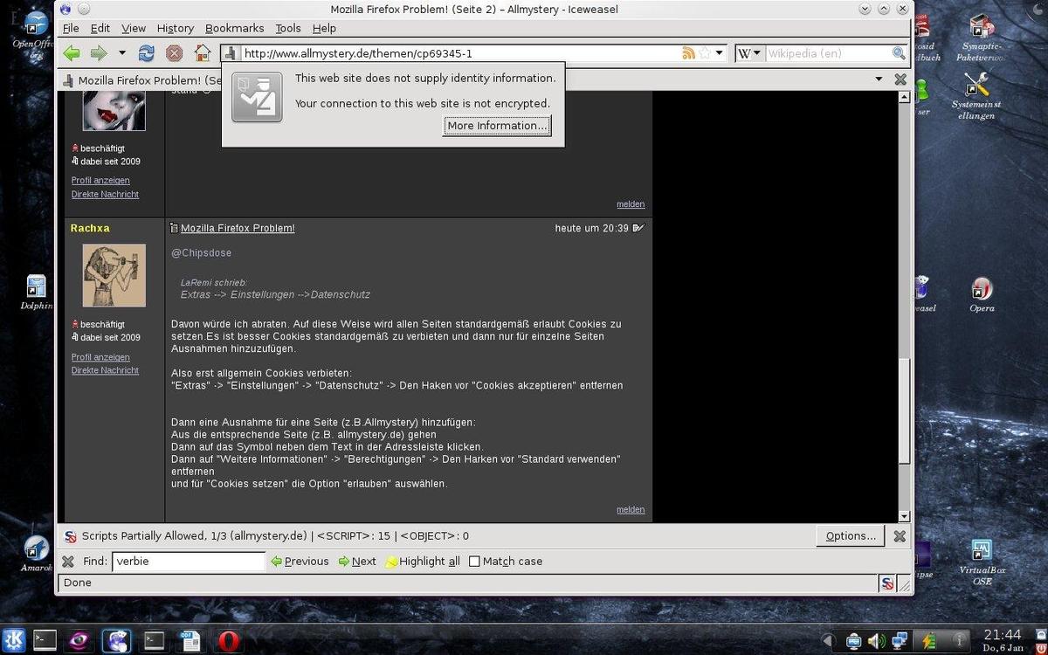Stop loading the page
1048x655 pixels.
coord(175,53)
